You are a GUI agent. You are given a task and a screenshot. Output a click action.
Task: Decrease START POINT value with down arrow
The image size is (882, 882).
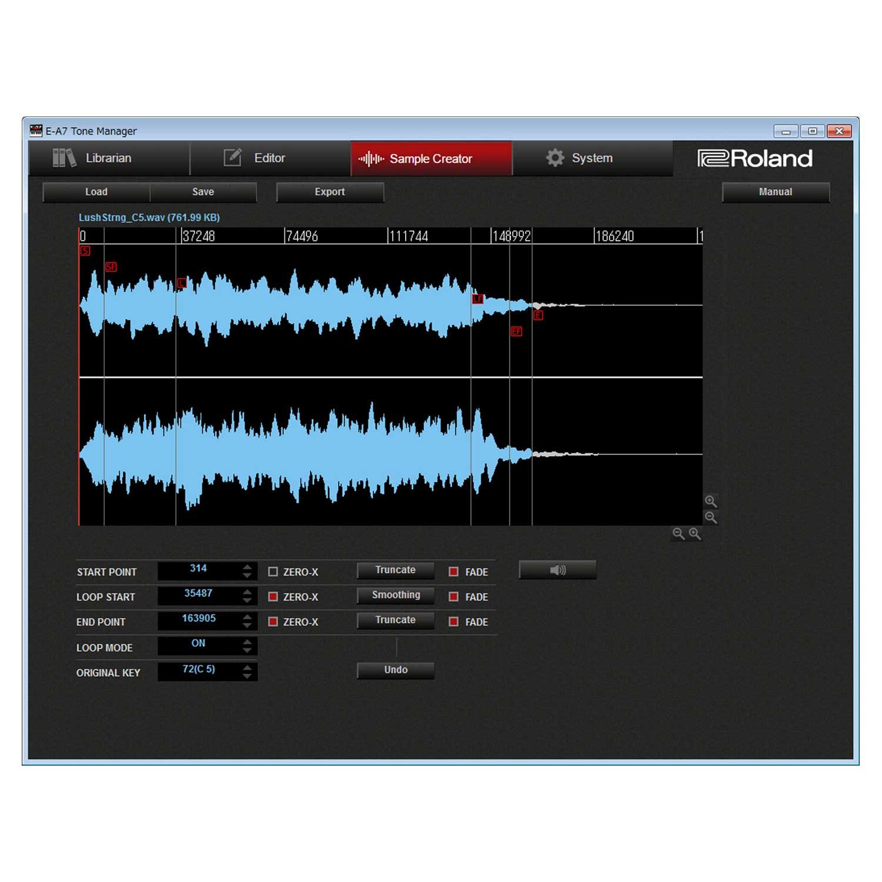coord(248,576)
